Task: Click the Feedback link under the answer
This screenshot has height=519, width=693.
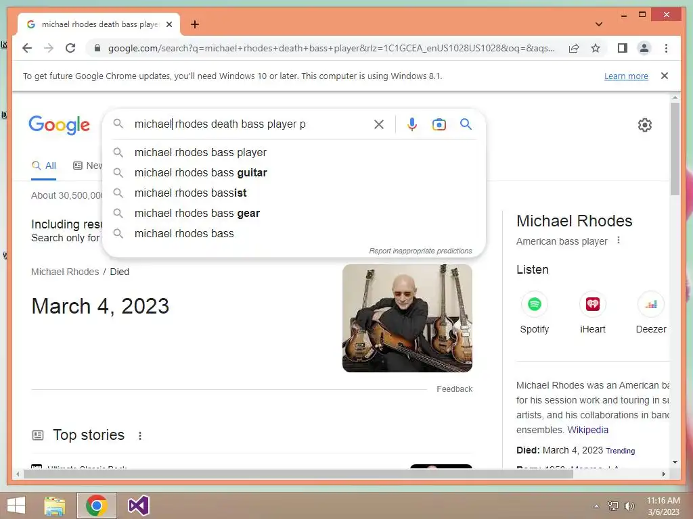Action: click(x=454, y=389)
